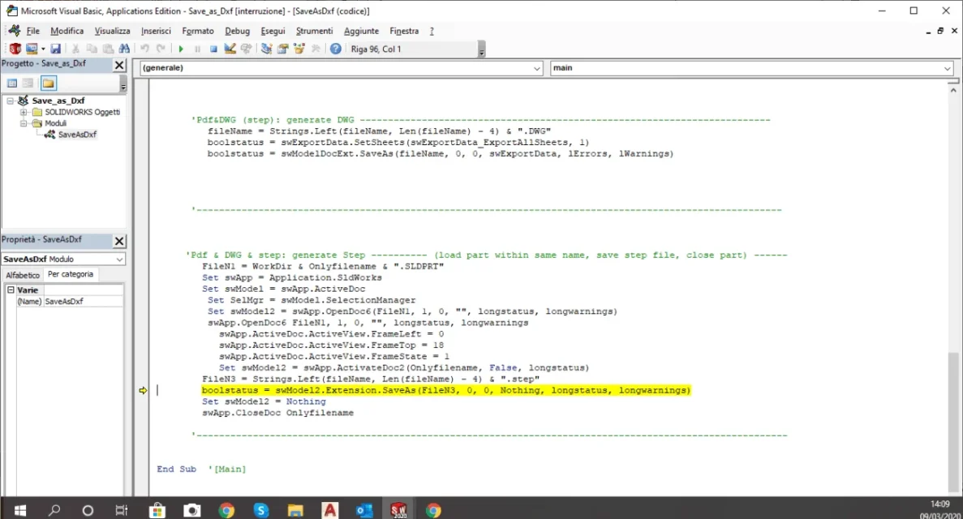963x519 pixels.
Task: Collapse the Varie property category
Action: coord(11,290)
